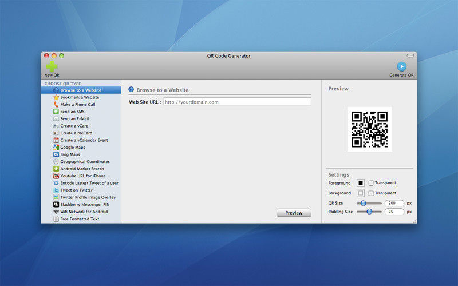
Task: Enable Transparent checkbox for Background
Action: coord(371,193)
